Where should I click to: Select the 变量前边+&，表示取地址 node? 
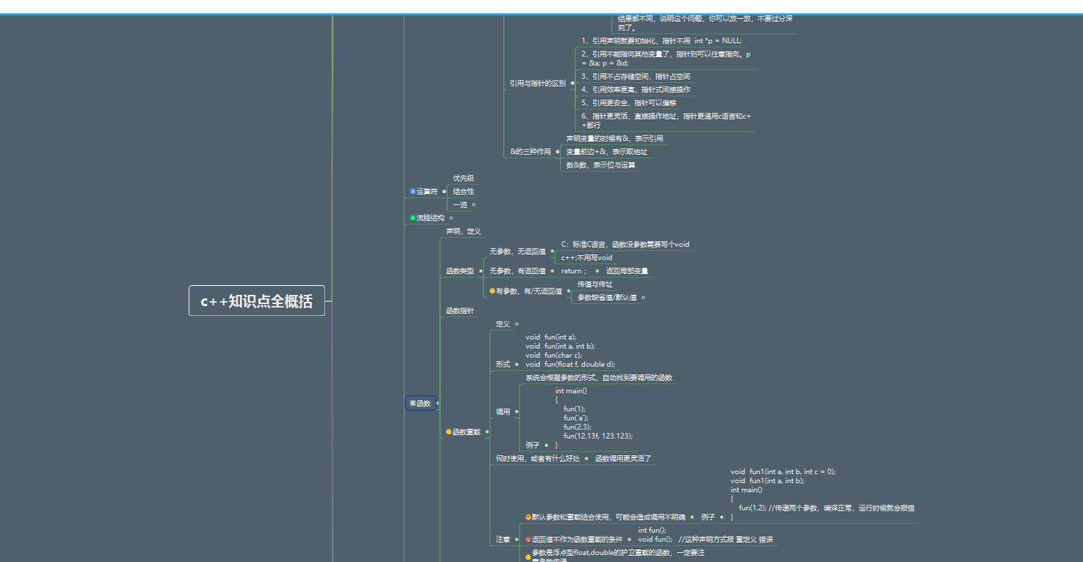pos(607,152)
